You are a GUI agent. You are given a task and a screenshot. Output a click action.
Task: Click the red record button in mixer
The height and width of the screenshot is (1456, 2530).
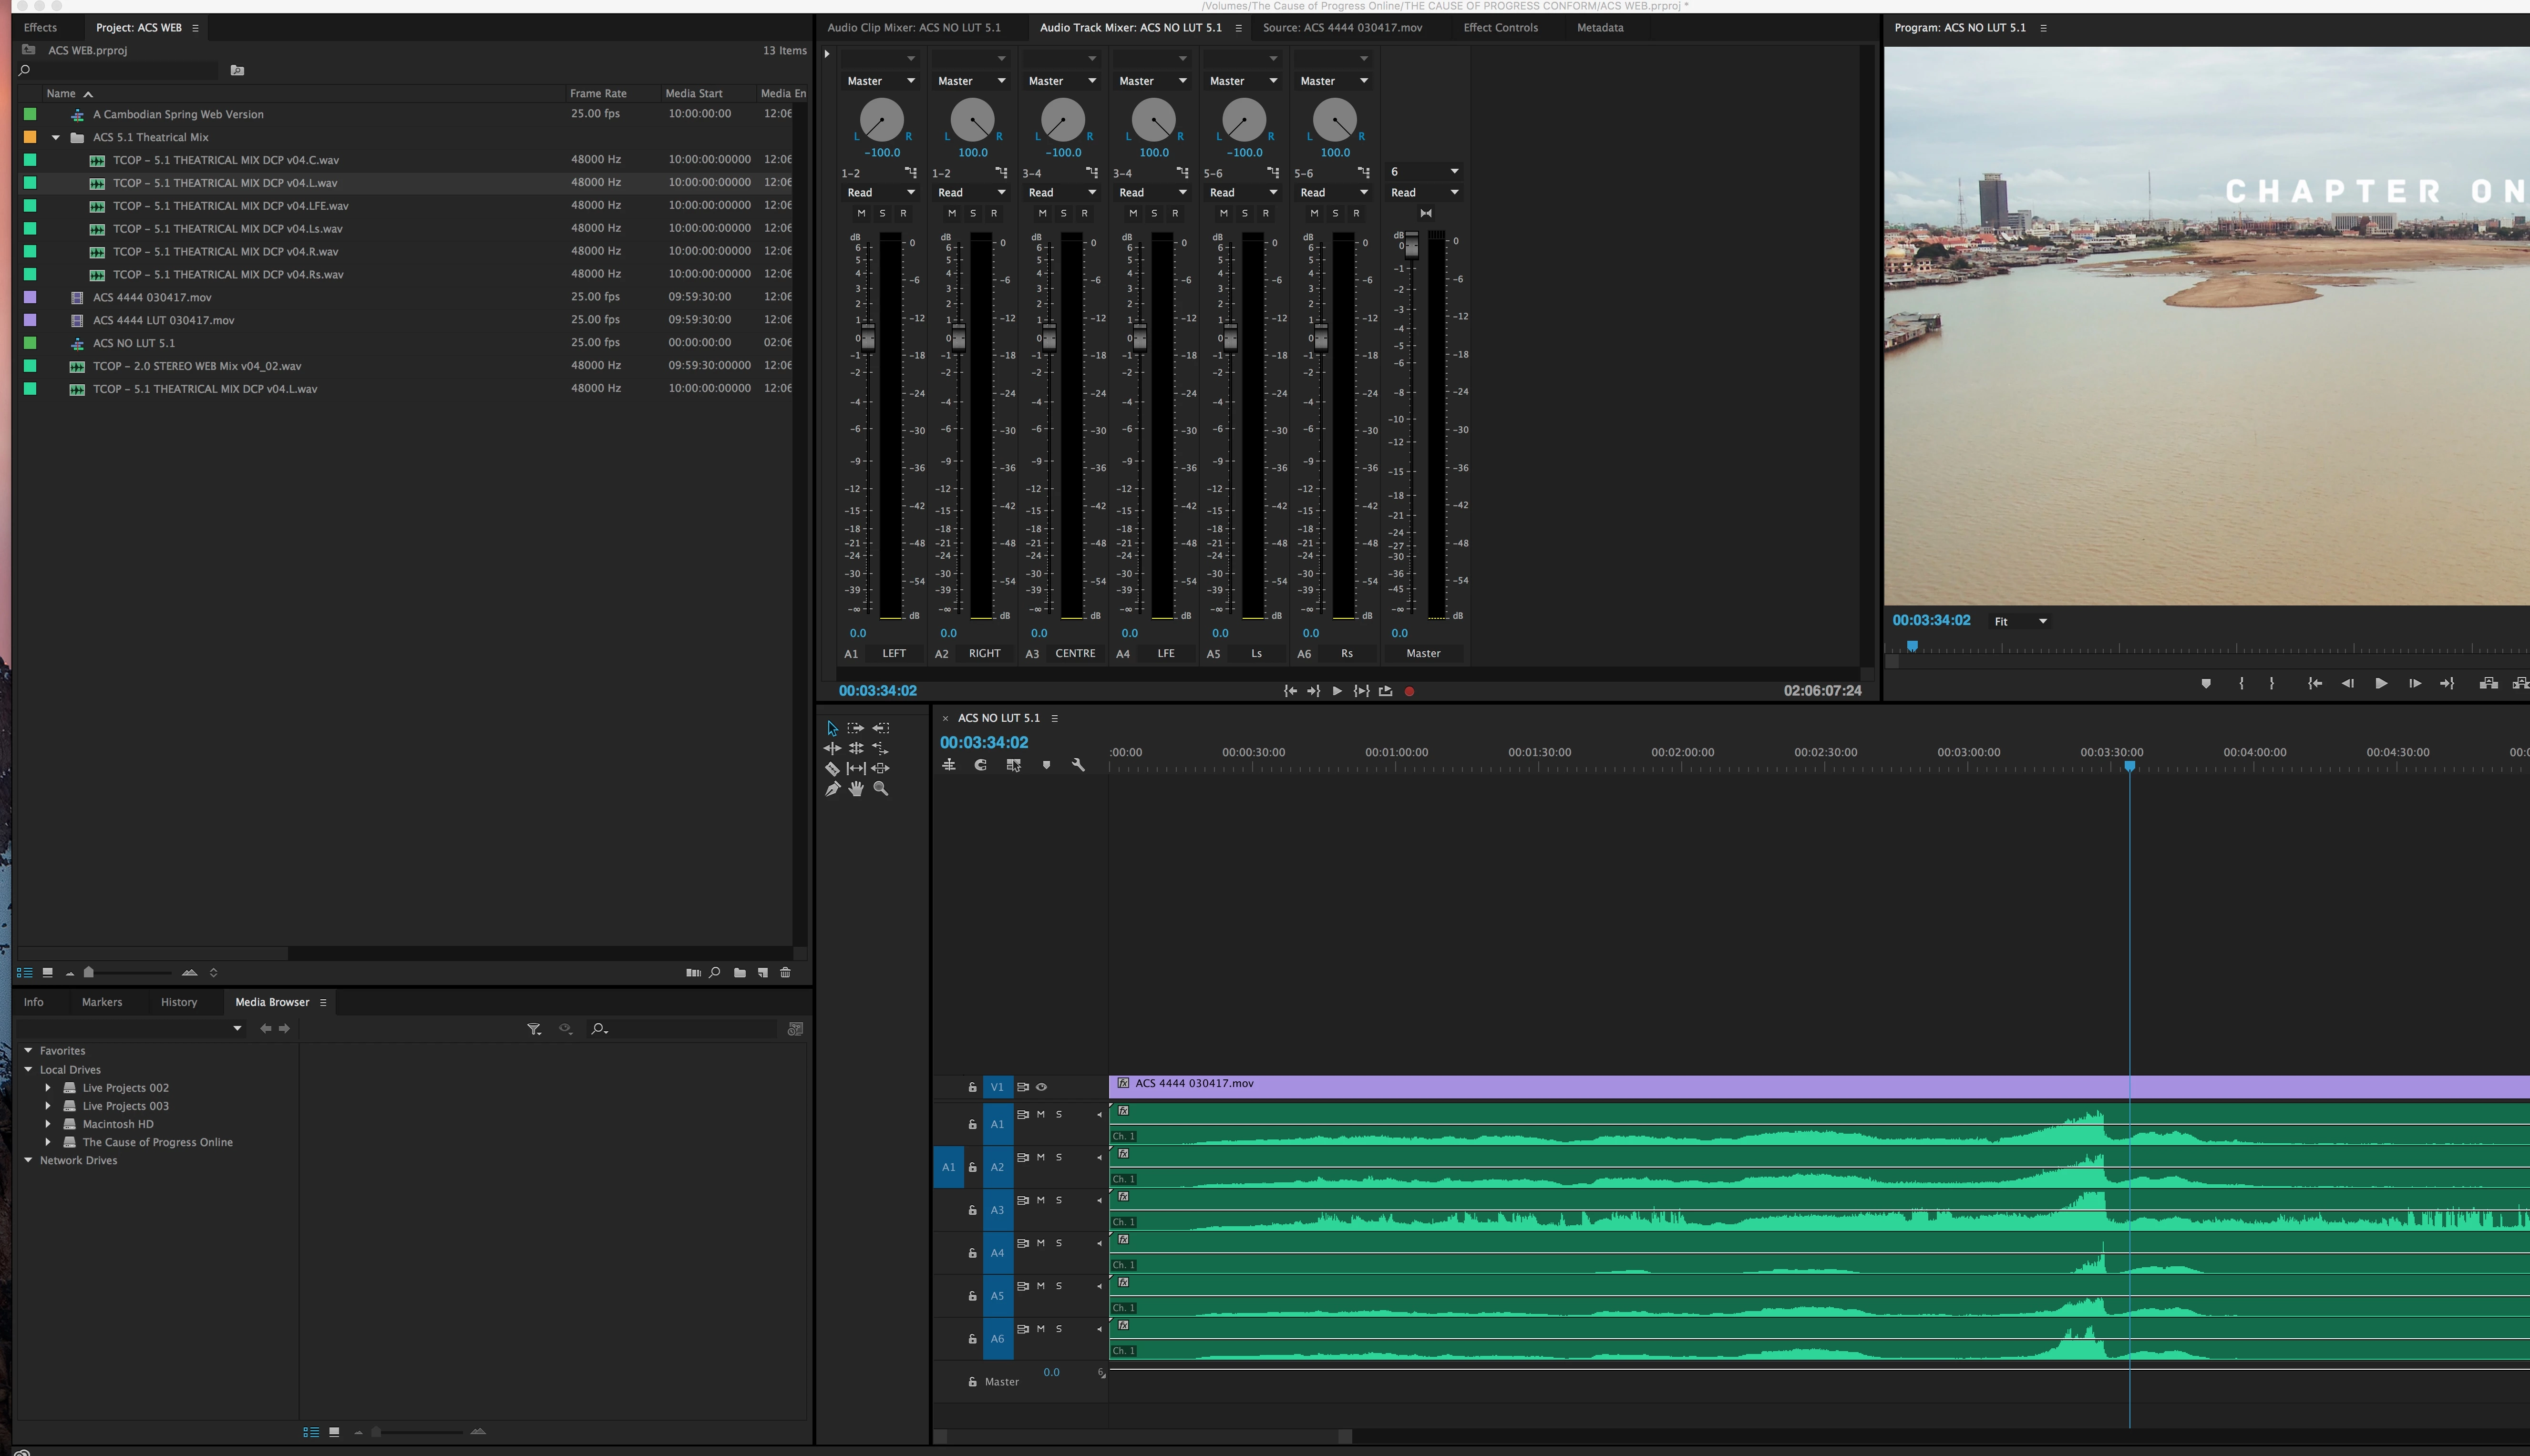(1409, 691)
